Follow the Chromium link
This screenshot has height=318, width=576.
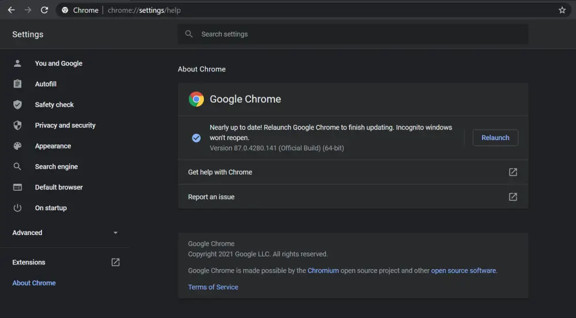pos(323,271)
